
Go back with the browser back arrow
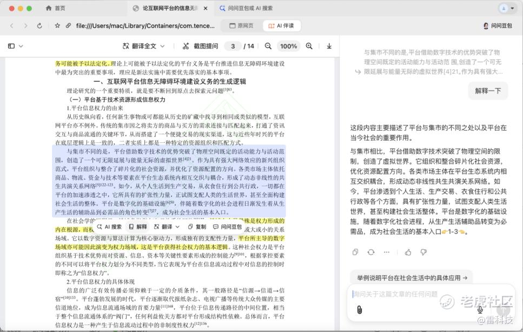coord(12,25)
